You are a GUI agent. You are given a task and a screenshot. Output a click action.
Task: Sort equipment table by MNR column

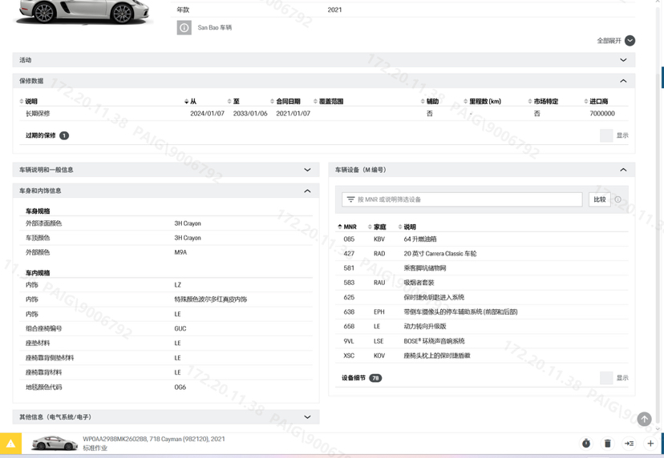350,227
